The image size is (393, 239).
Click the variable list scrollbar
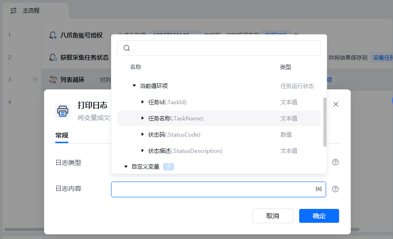pos(325,122)
